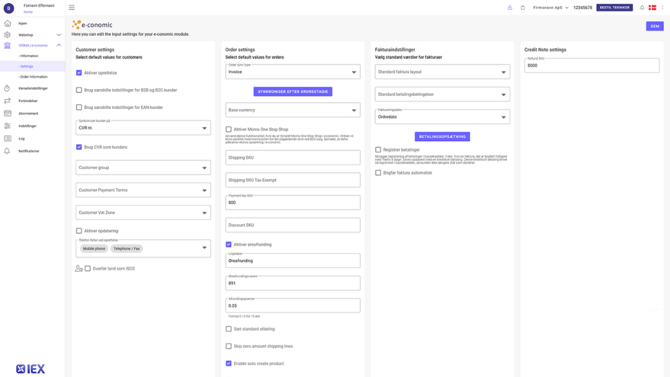
Task: Click the Kørselsindstillinger stopwatch icon
Action: (7, 89)
